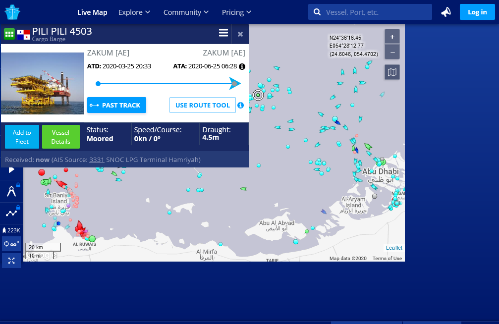Open the Live Map page
499x324 pixels.
[92, 12]
